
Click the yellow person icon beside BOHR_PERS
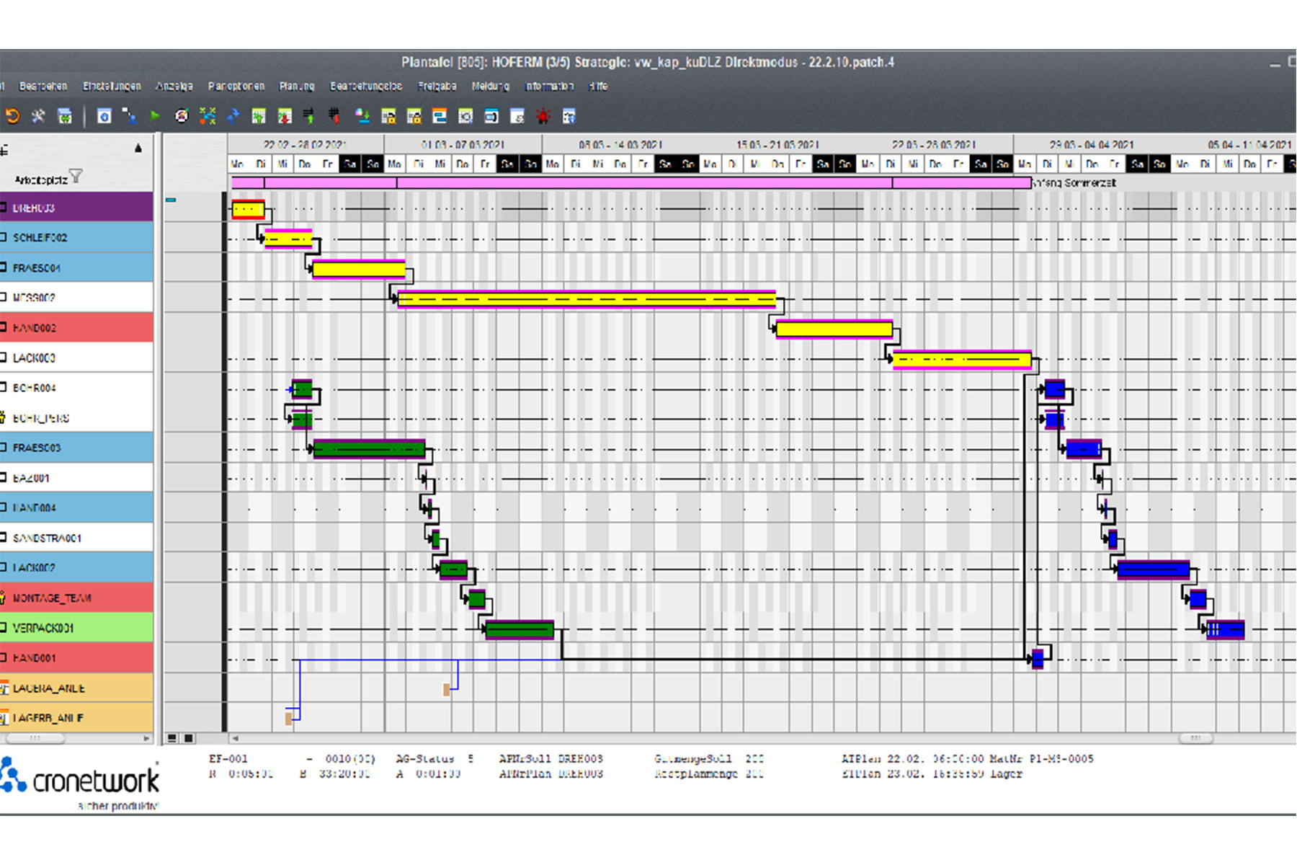pos(3,417)
